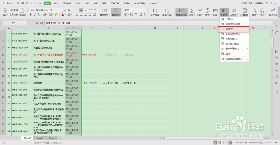The width and height of the screenshot is (280, 145).
Task: Toggle Bold formatting
Action: [x=31, y=15]
